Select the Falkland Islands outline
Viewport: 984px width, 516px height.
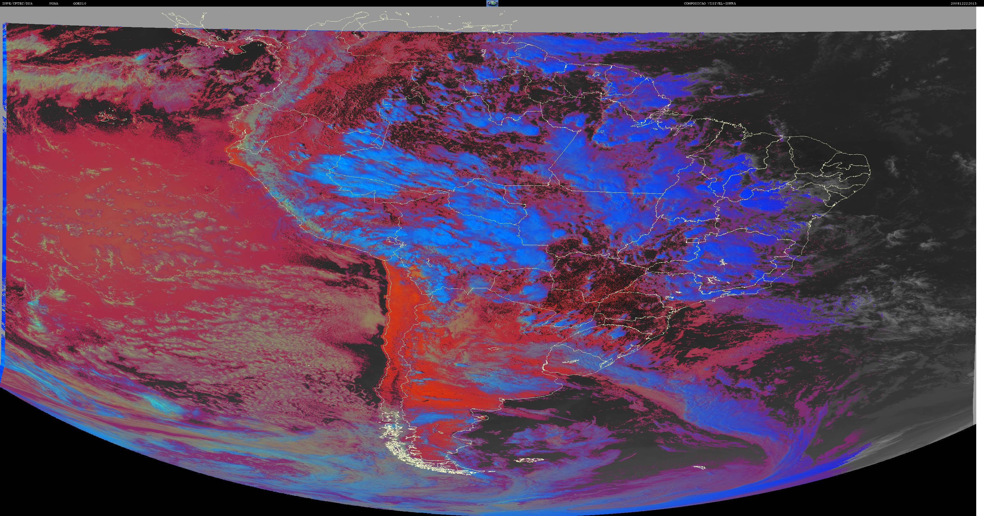tap(529, 461)
